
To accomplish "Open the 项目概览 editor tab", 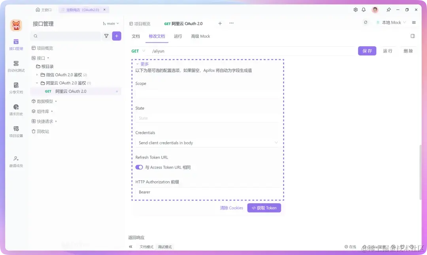I will click(x=140, y=24).
